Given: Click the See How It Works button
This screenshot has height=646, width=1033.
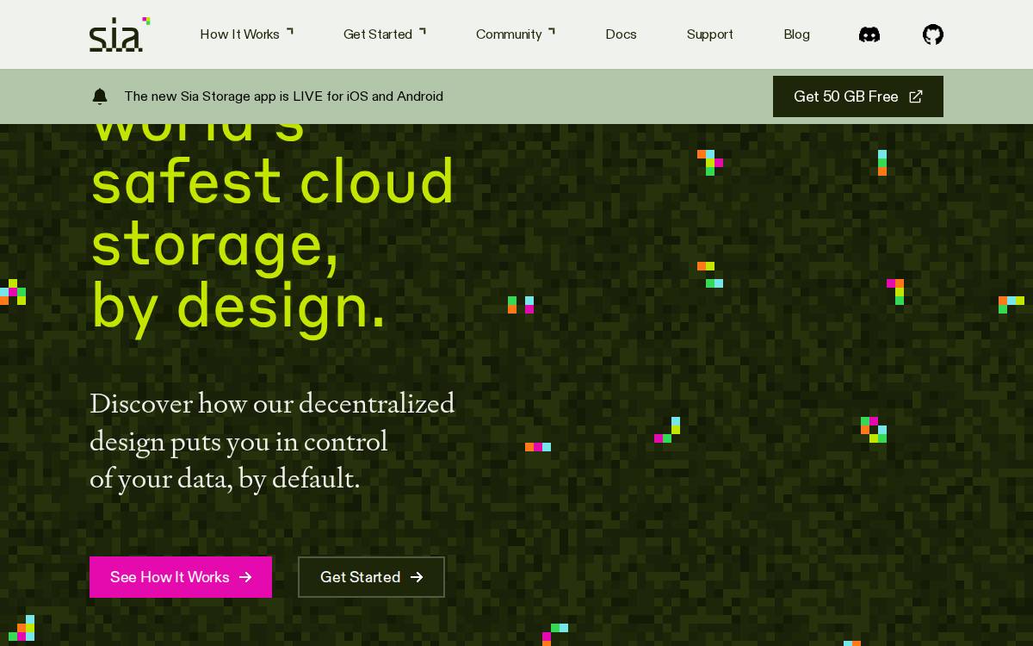Looking at the screenshot, I should coord(181,577).
